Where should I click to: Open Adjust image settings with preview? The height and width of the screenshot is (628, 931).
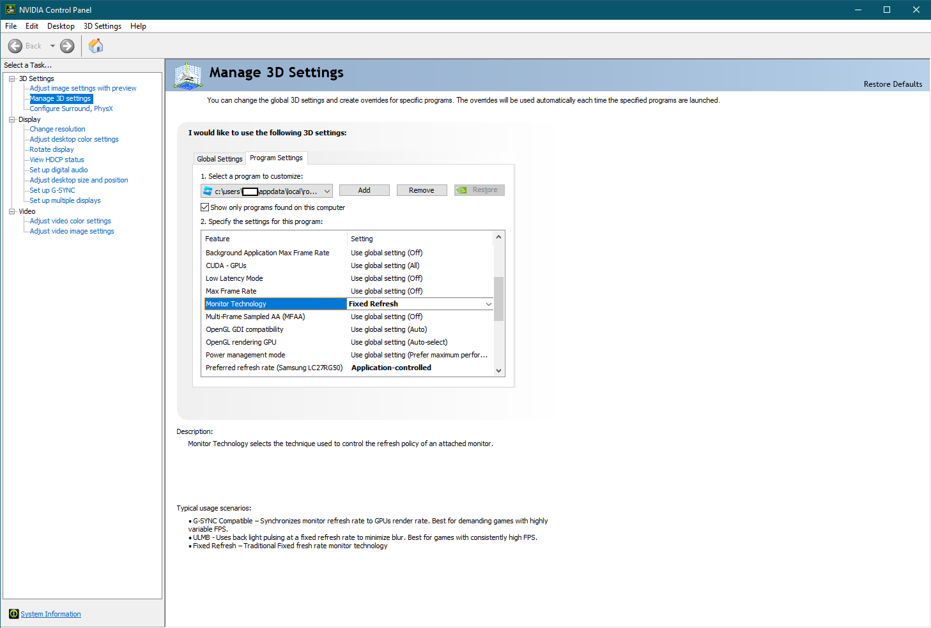click(x=83, y=88)
